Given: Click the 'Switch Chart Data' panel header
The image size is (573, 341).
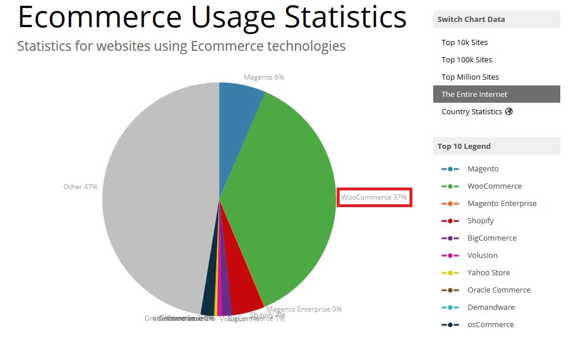Looking at the screenshot, I should pyautogui.click(x=497, y=20).
